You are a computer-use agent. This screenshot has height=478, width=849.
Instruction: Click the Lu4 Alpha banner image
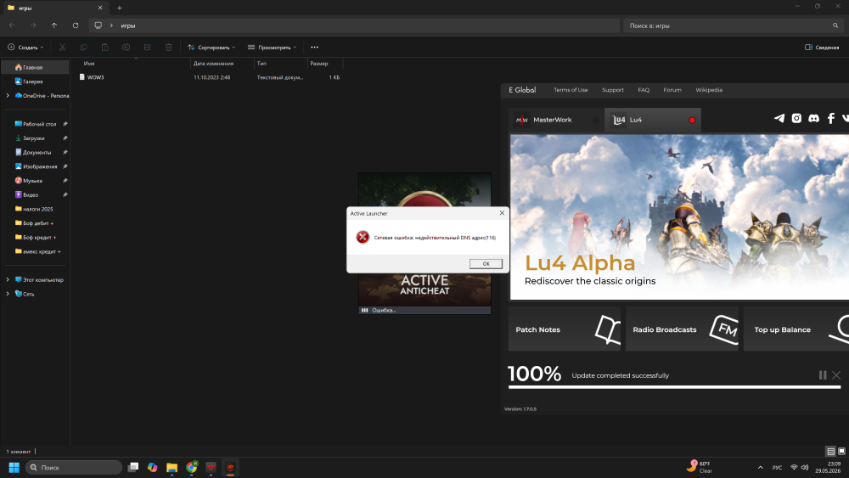(679, 217)
